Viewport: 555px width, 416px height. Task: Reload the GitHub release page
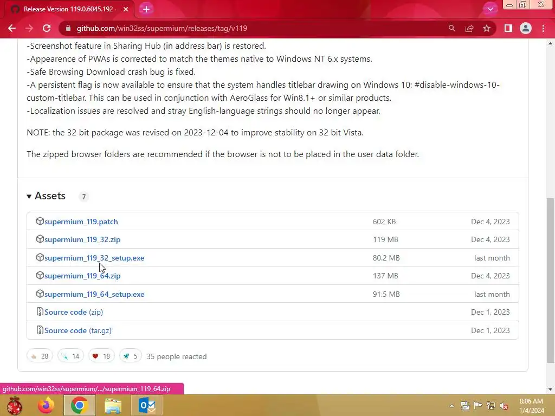pyautogui.click(x=47, y=28)
